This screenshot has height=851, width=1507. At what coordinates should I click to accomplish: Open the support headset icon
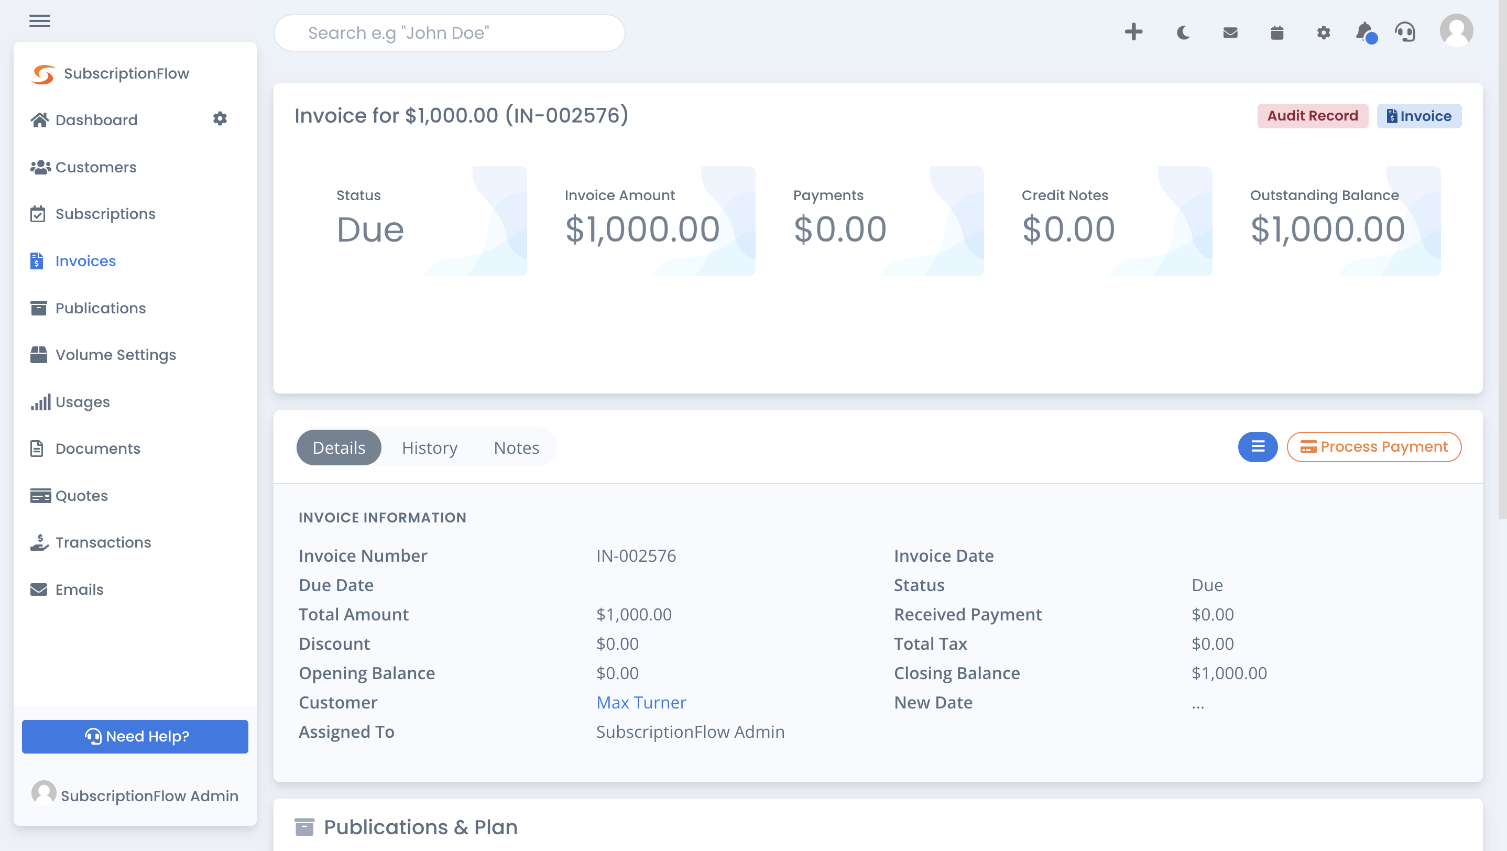pos(1405,31)
